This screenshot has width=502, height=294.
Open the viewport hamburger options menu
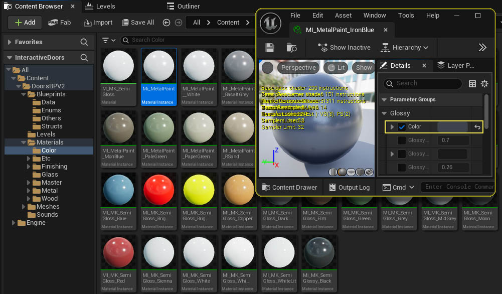[268, 68]
